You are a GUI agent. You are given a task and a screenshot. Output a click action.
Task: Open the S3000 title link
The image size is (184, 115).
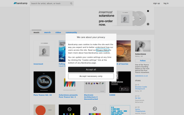pos(112,95)
